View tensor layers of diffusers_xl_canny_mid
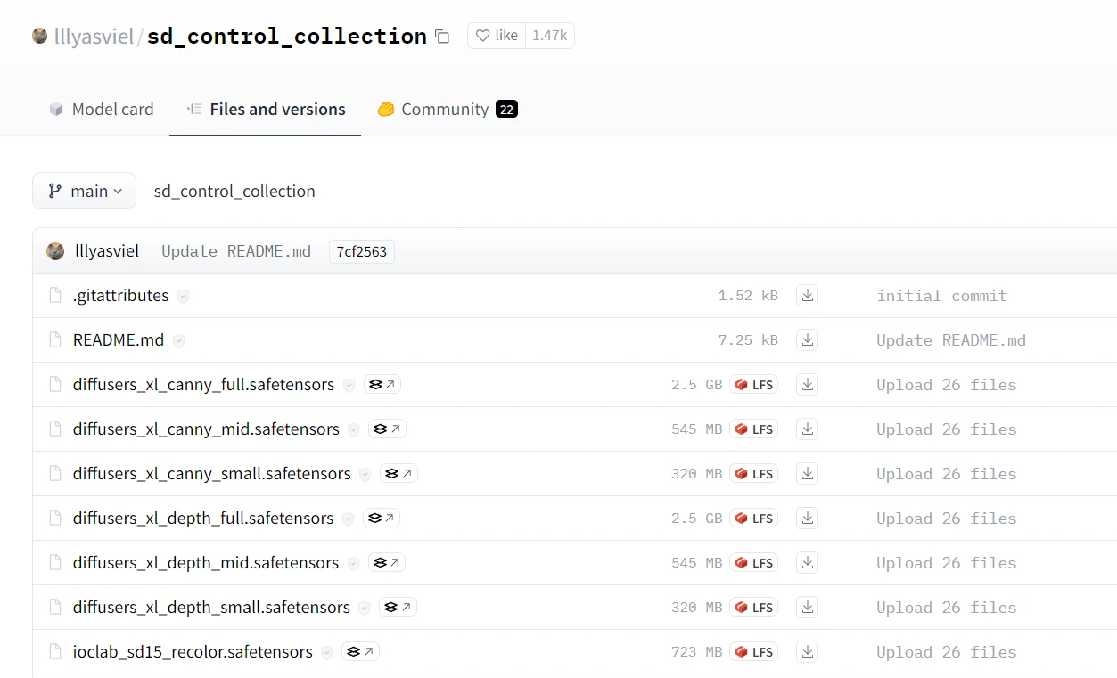 387,429
